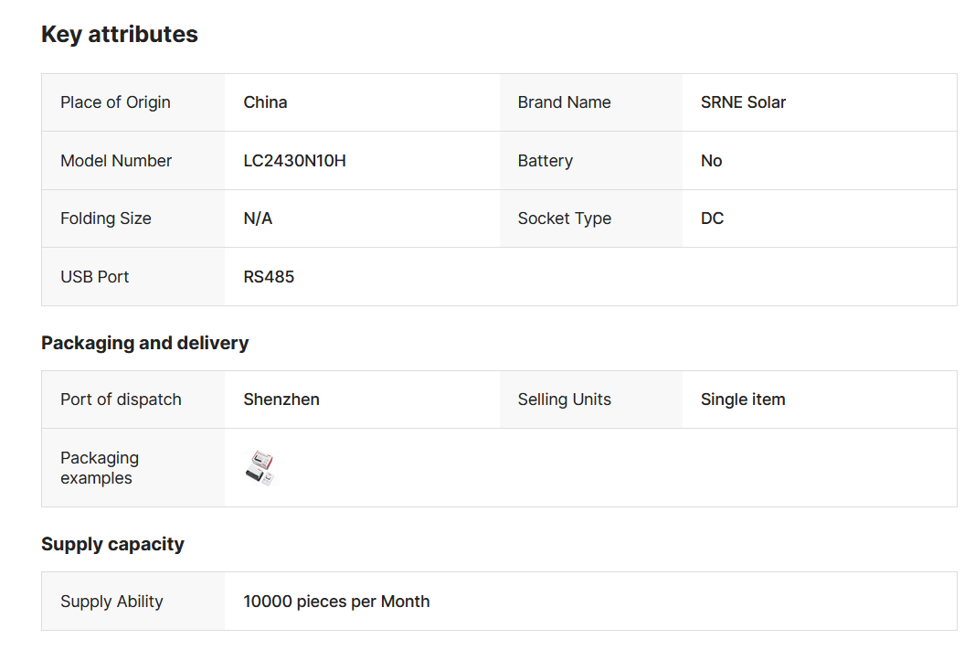Viewport: 975px width, 650px height.
Task: Select the Model Number label cell
Action: point(116,161)
